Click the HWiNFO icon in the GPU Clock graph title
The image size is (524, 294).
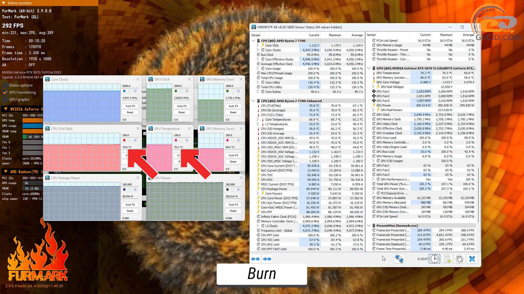point(151,79)
